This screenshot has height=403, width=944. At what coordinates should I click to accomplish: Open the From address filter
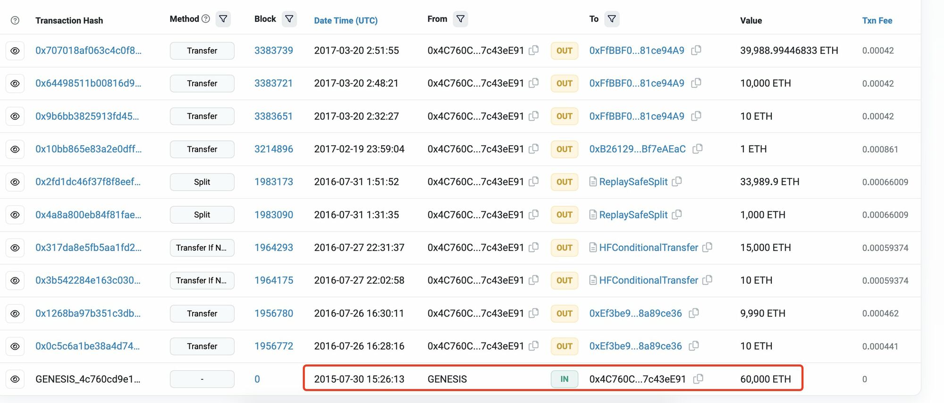click(460, 19)
